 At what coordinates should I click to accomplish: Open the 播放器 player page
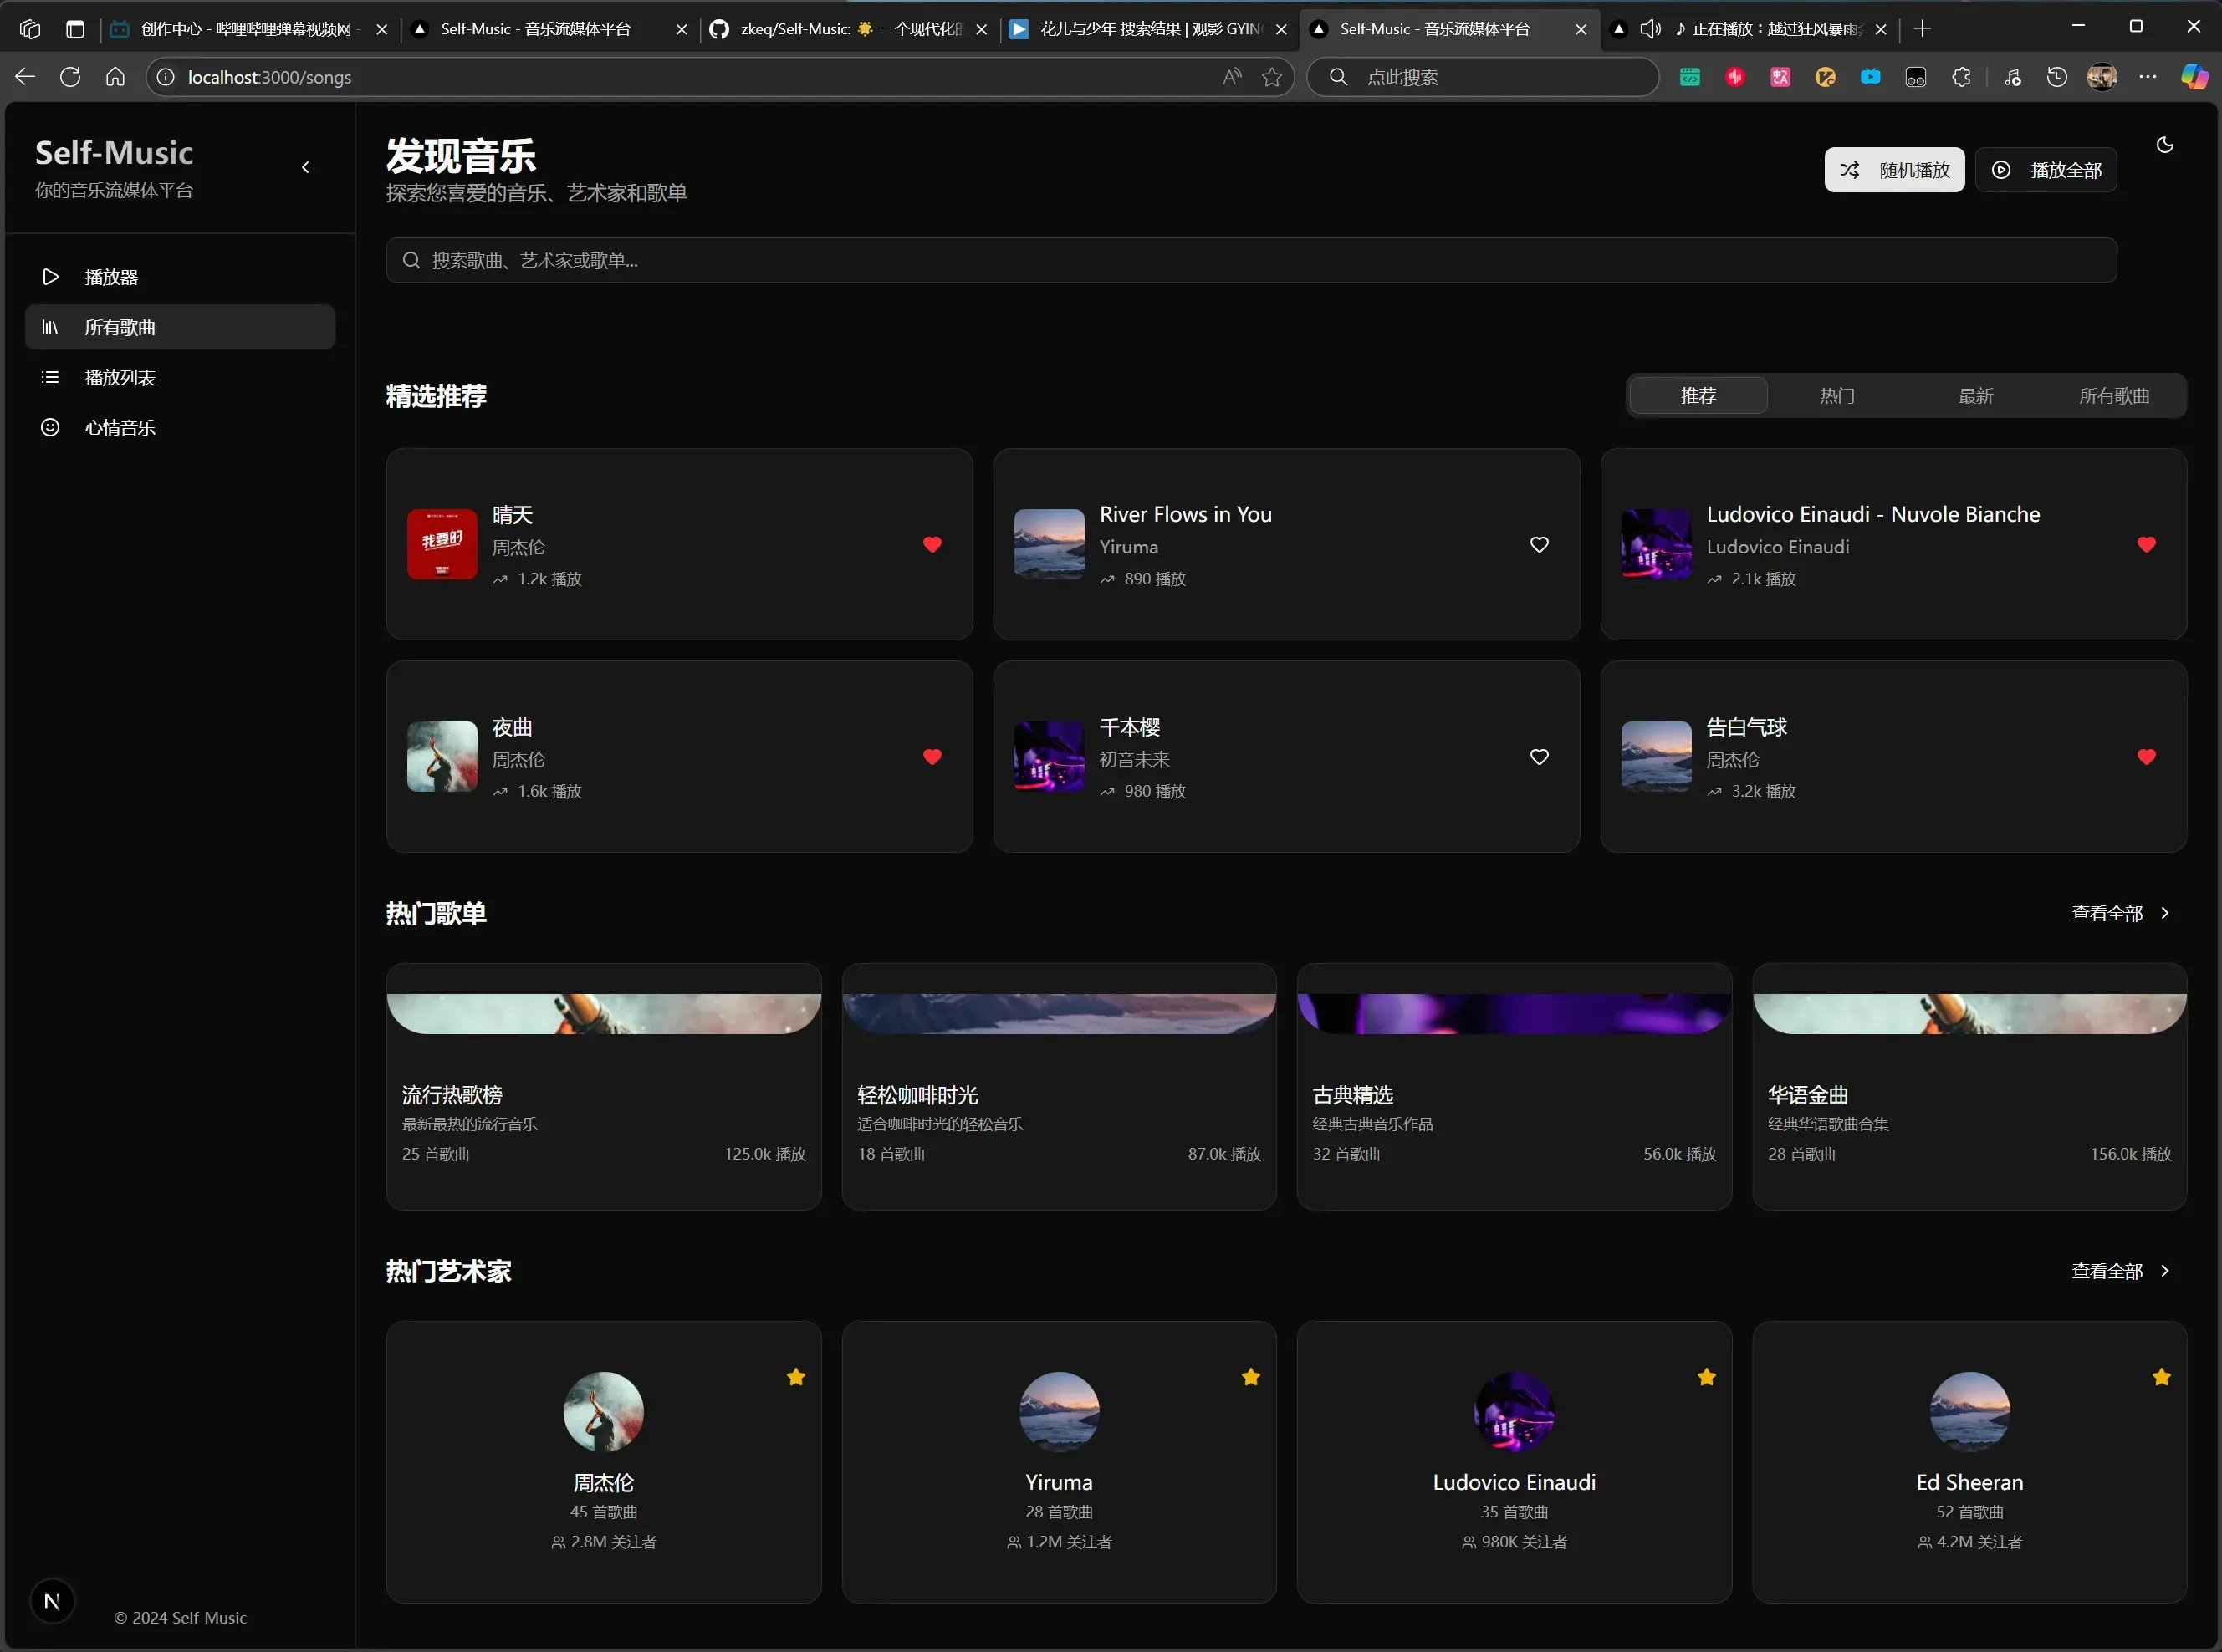[110, 277]
